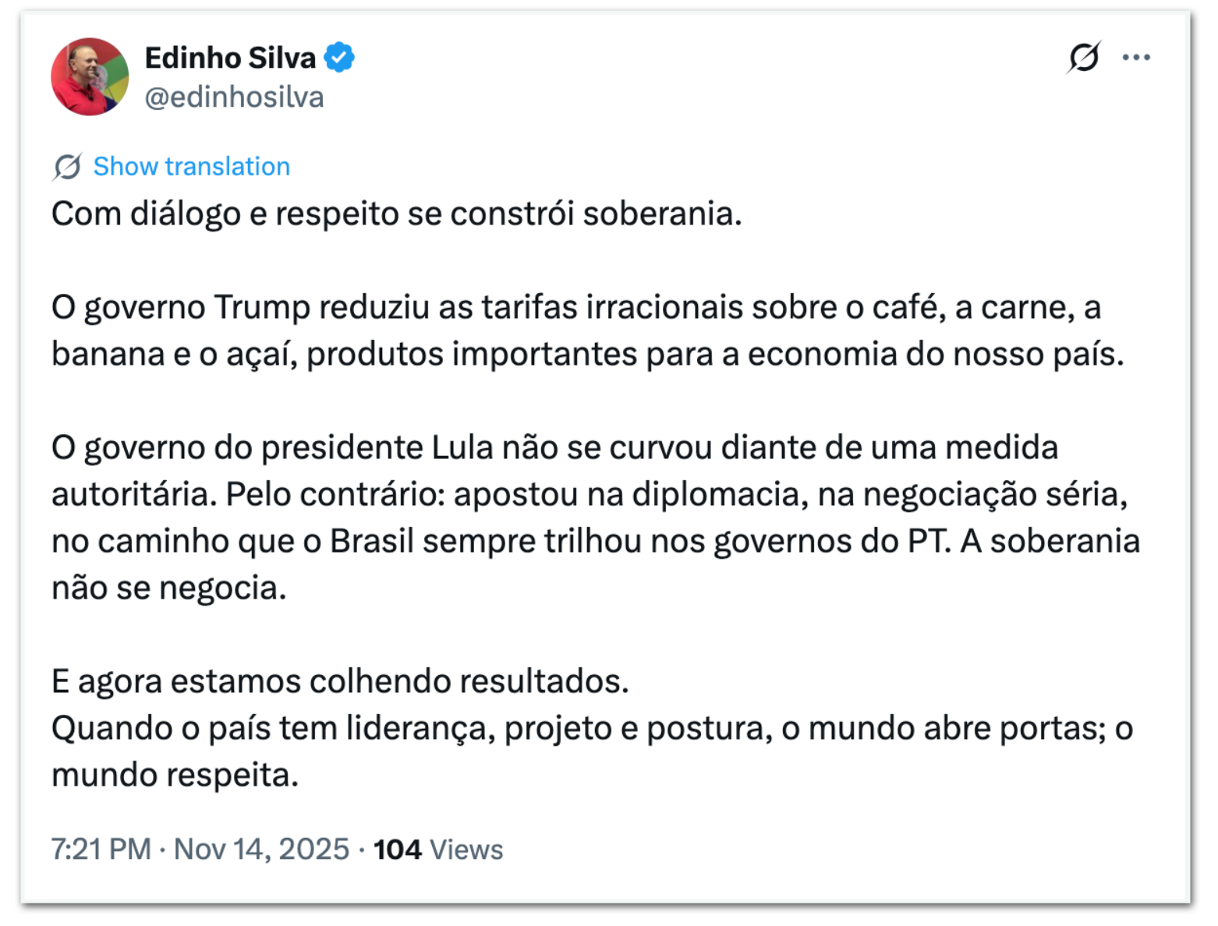
Task: Click the phrase 'mundo respeita.' ending the post
Action: 175,775
